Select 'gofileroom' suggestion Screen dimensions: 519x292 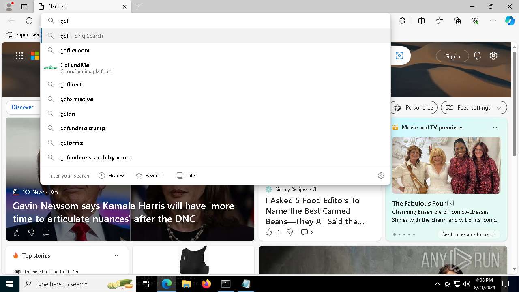click(x=215, y=50)
